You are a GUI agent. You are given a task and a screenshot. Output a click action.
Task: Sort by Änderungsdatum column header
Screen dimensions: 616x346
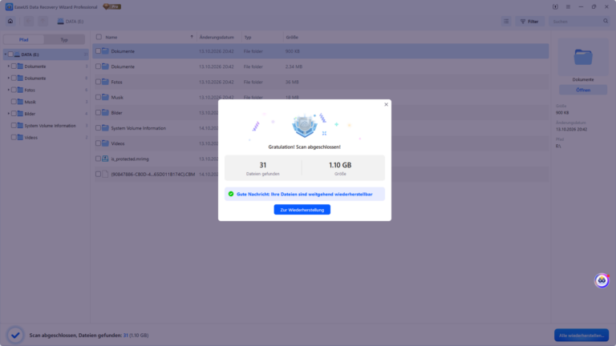(x=217, y=38)
